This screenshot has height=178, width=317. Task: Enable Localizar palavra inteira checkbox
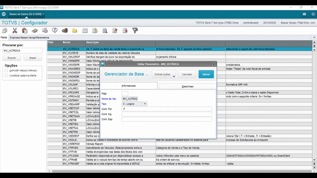click(x=6, y=76)
